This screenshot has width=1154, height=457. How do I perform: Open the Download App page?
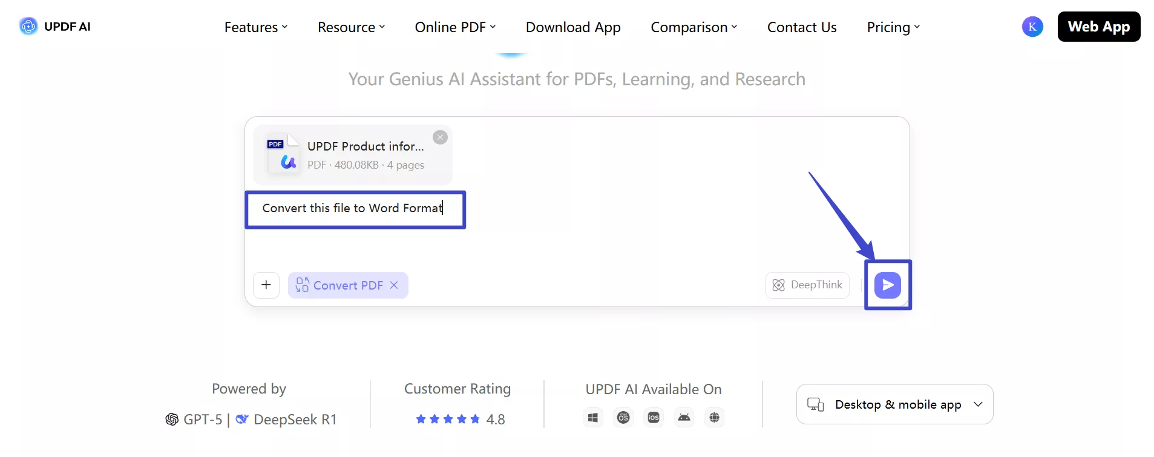[x=573, y=27]
